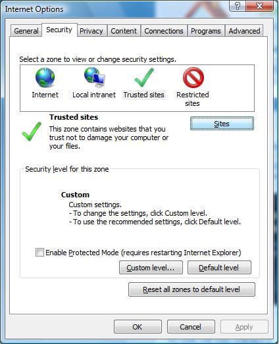
Task: Click the Default level button
Action: (x=219, y=268)
